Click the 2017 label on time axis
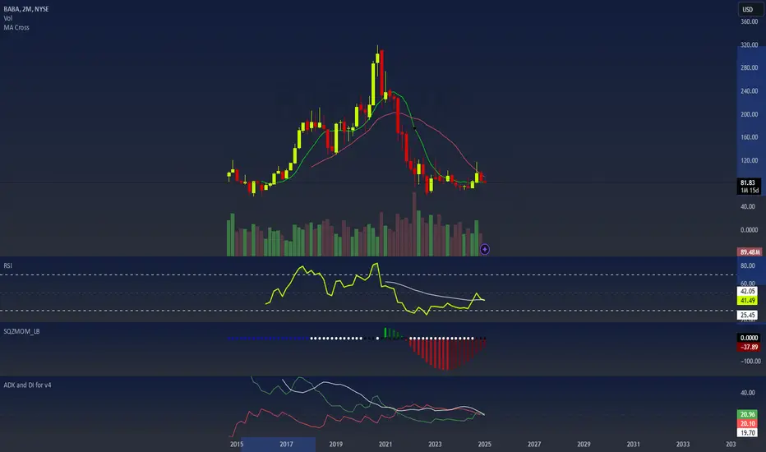The height and width of the screenshot is (452, 766). (286, 444)
